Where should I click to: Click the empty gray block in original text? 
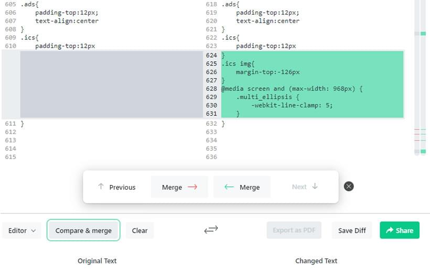(x=111, y=84)
